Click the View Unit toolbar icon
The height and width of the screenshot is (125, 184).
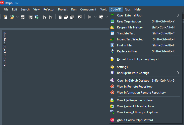60,17
